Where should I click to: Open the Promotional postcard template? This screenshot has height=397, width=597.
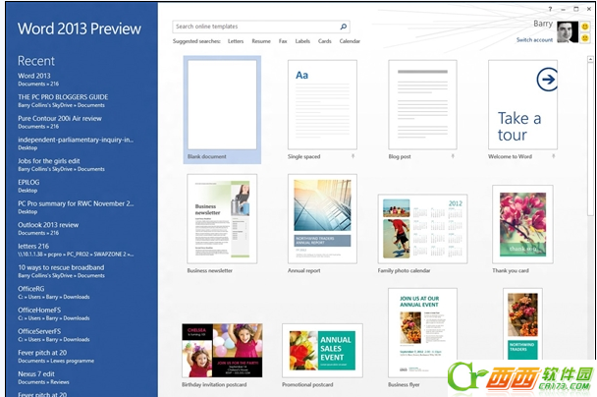(322, 351)
